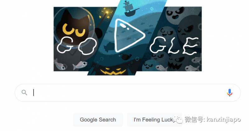Image resolution: width=249 pixels, height=131 pixels.
Task: Click the I'm Feeling Lucky button
Action: pyautogui.click(x=154, y=119)
